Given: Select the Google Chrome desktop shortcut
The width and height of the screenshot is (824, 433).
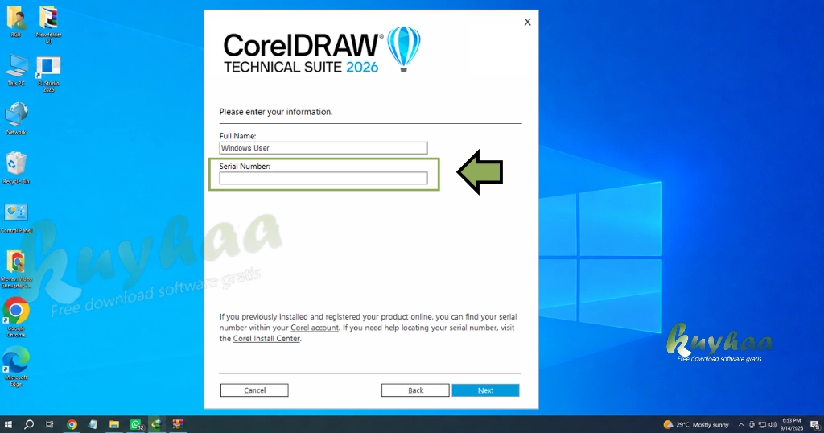Looking at the screenshot, I should click(x=16, y=317).
